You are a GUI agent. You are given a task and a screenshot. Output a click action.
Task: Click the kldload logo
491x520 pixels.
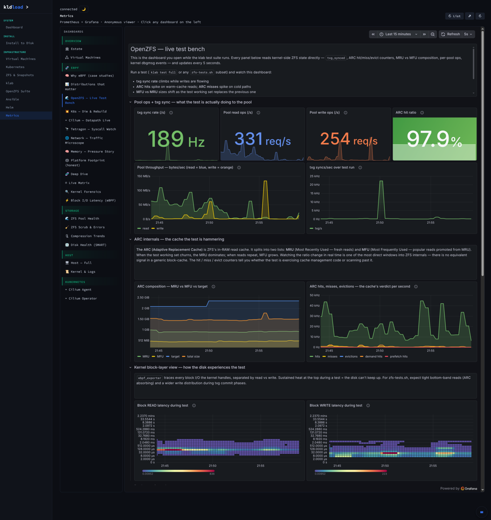coord(16,7)
